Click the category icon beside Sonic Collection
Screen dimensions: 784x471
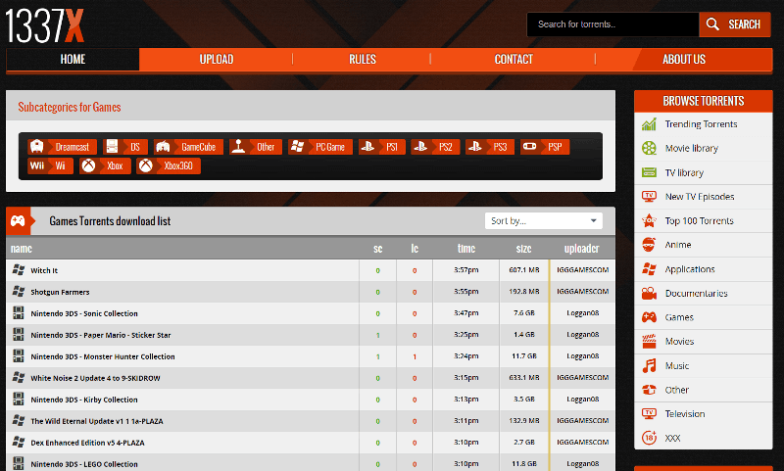[x=19, y=313]
